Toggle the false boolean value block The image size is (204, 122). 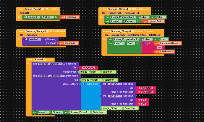tap(161, 17)
